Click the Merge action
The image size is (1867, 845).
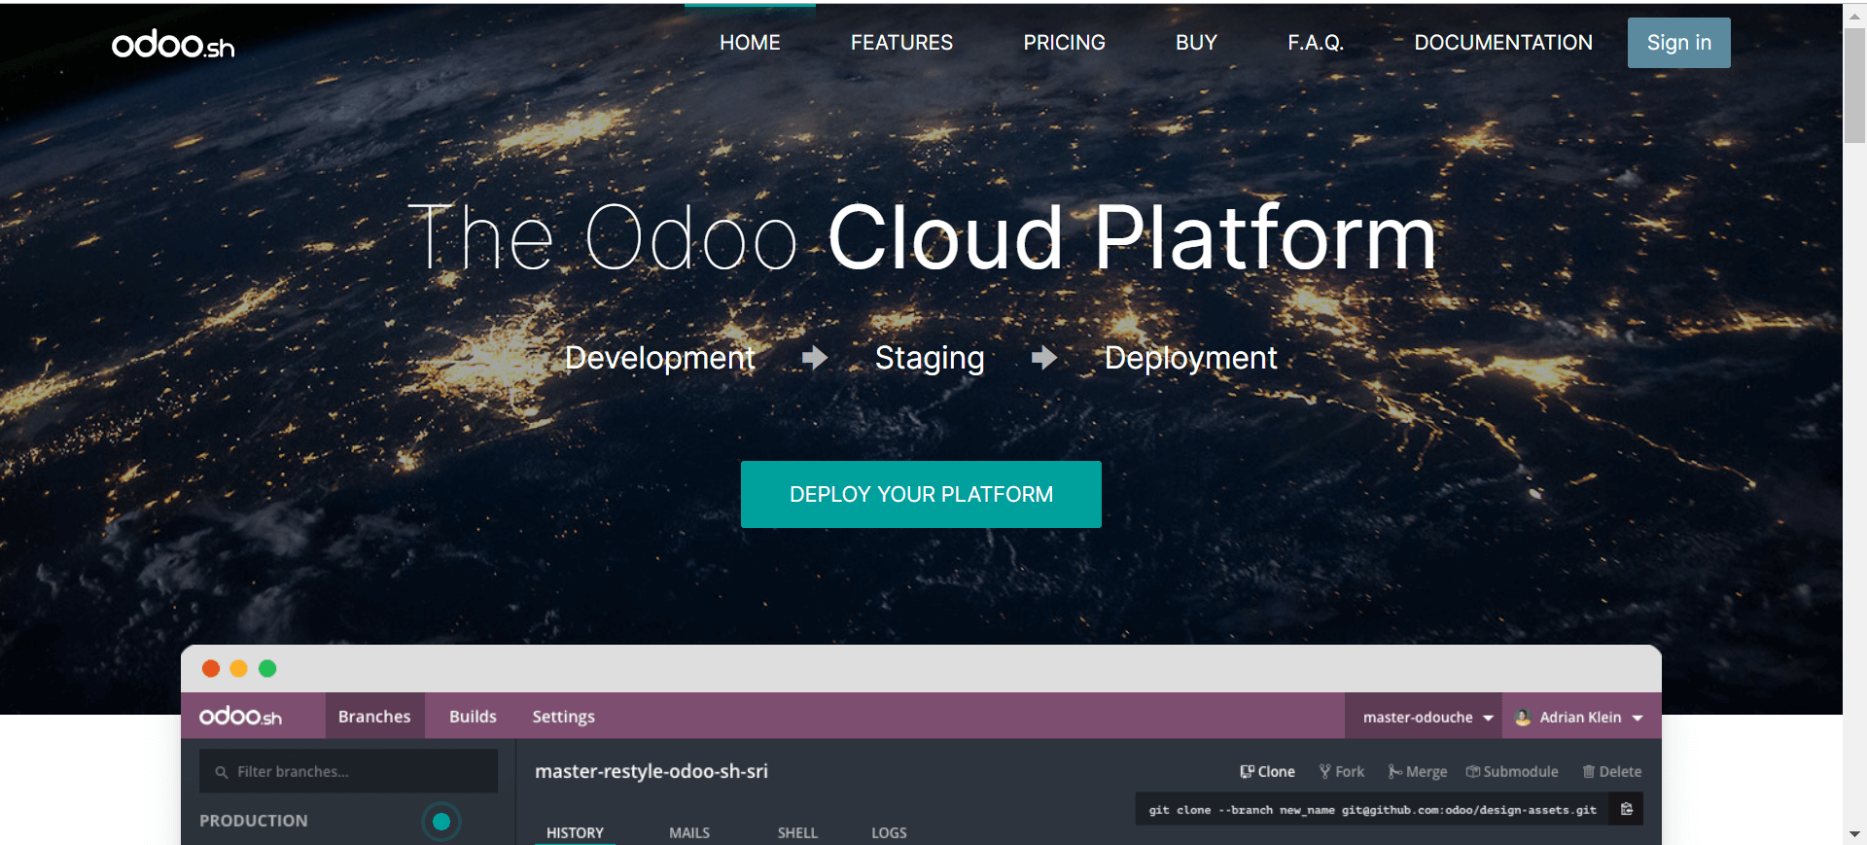click(1418, 771)
